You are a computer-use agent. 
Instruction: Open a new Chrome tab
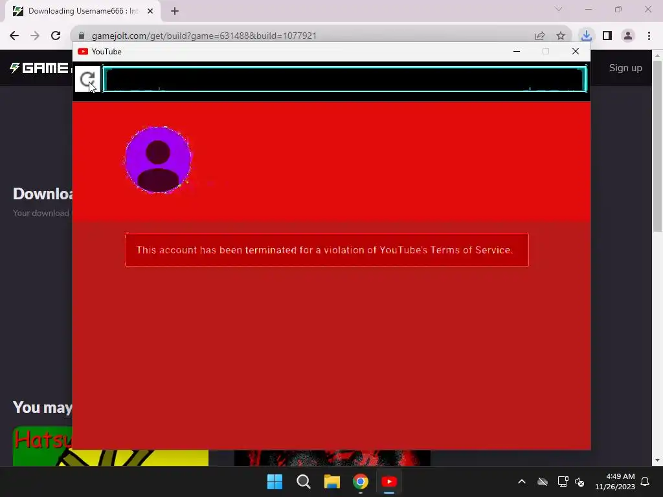pos(175,11)
